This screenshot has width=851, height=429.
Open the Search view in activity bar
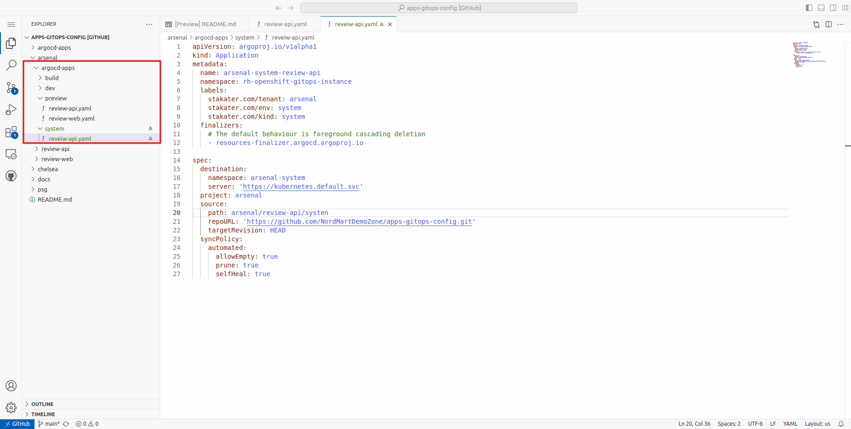coord(11,65)
